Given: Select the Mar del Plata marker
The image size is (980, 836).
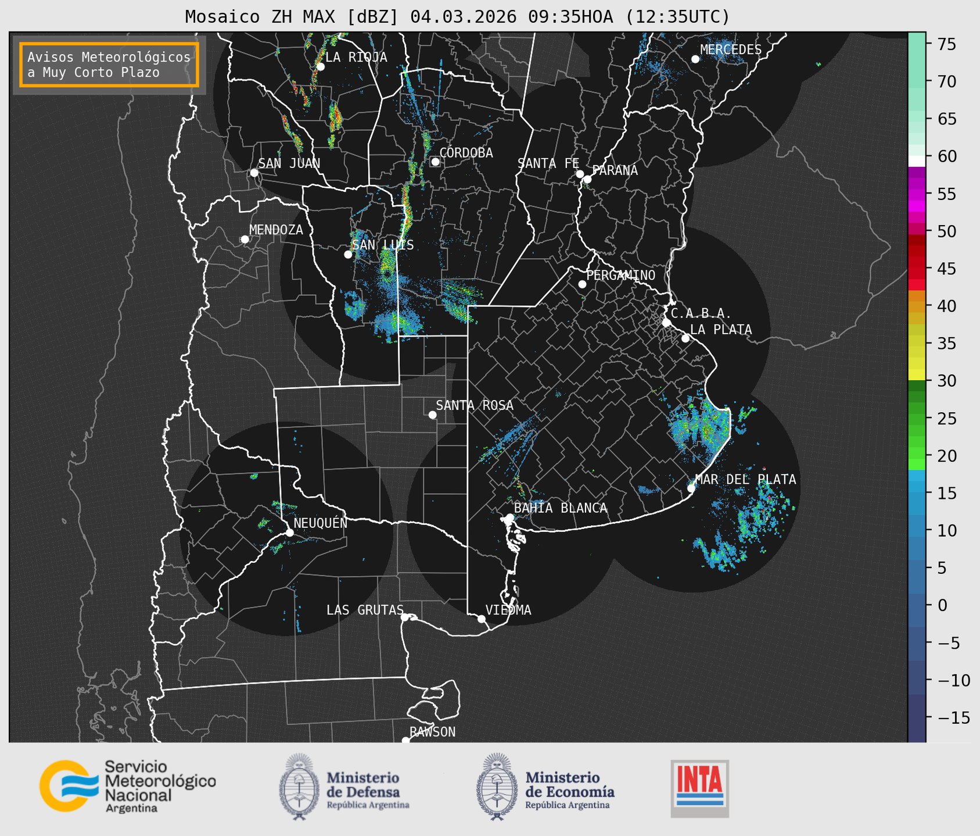Looking at the screenshot, I should pos(691,488).
